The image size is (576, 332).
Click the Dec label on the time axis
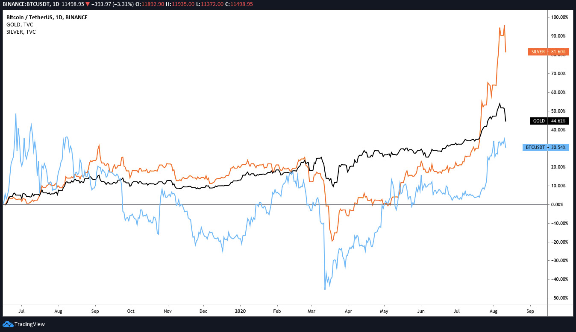click(x=203, y=311)
